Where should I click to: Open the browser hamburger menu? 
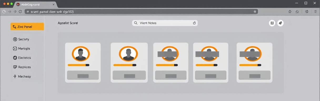315,12
